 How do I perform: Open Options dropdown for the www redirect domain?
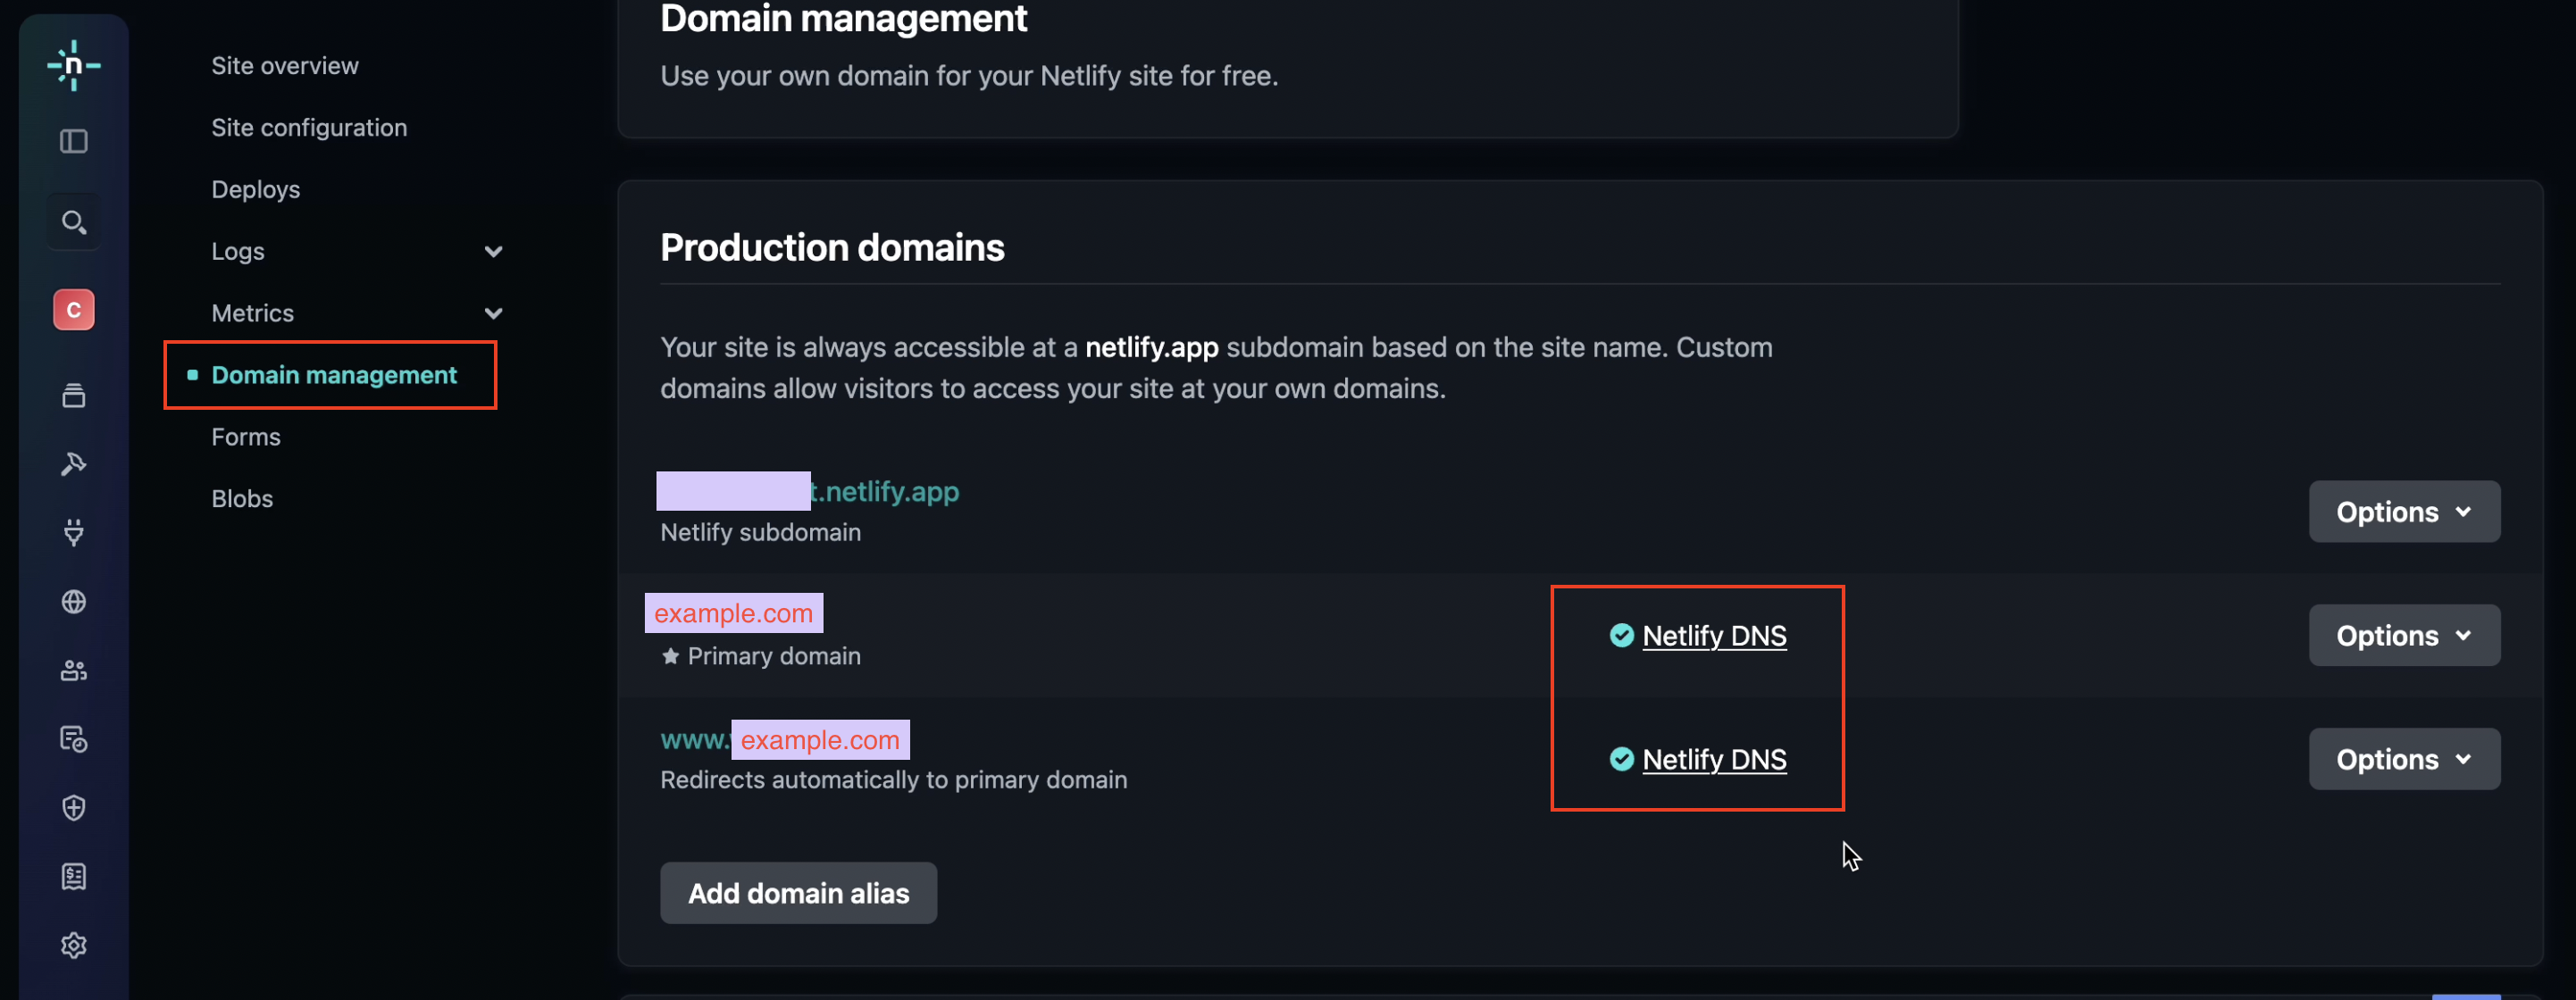point(2404,759)
